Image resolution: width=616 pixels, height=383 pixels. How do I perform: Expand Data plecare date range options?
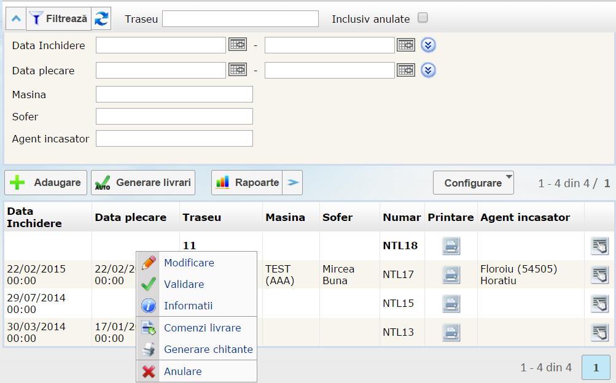[428, 70]
